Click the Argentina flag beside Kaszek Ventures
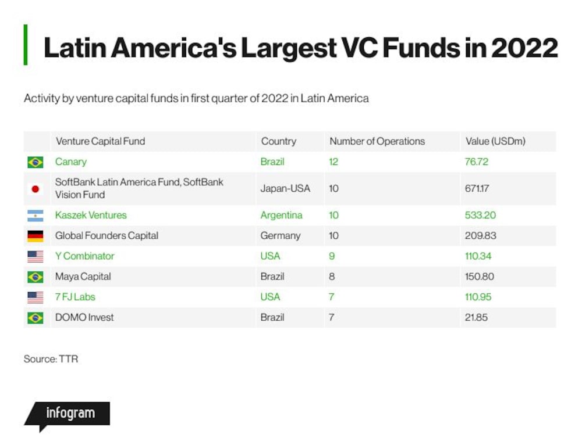This screenshot has height=445, width=582. click(x=36, y=216)
